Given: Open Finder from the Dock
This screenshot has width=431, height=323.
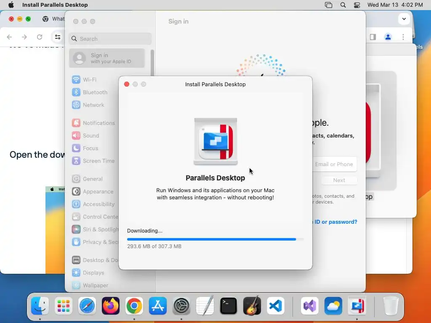Looking at the screenshot, I should coord(40,306).
